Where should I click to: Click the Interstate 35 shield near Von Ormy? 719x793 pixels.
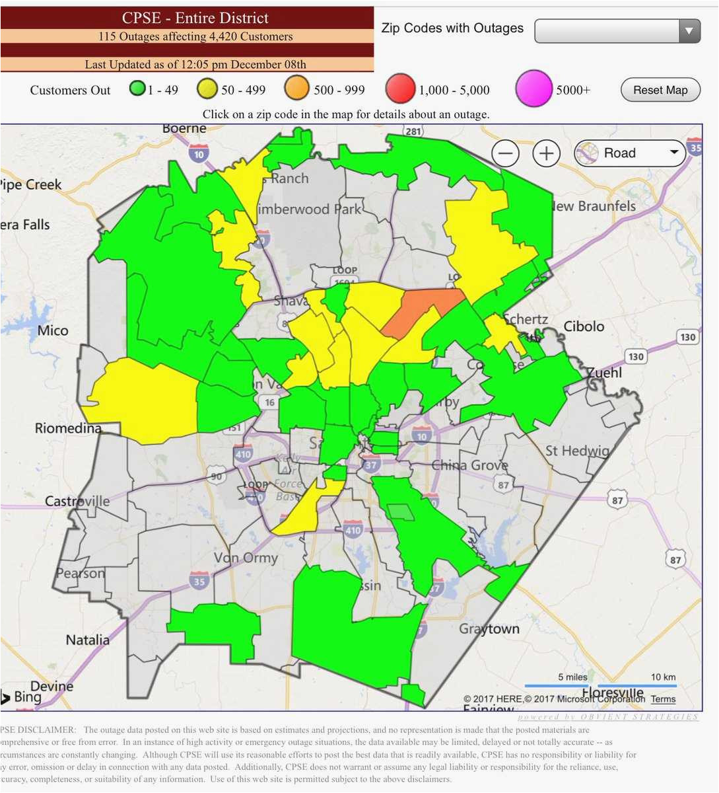coord(199,581)
